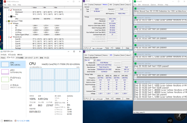Open the Slot #2 dropdown in CPU-Z SPD
This screenshot has width=187, height=123.
tap(94, 60)
